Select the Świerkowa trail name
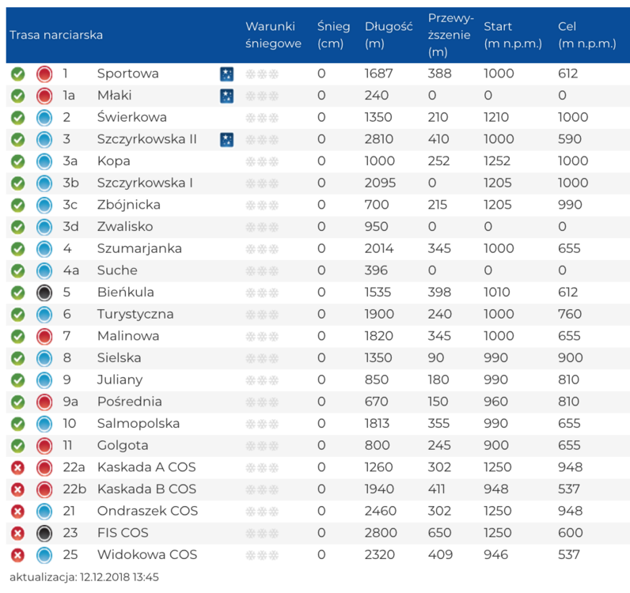Image resolution: width=630 pixels, height=593 pixels. coord(132,117)
